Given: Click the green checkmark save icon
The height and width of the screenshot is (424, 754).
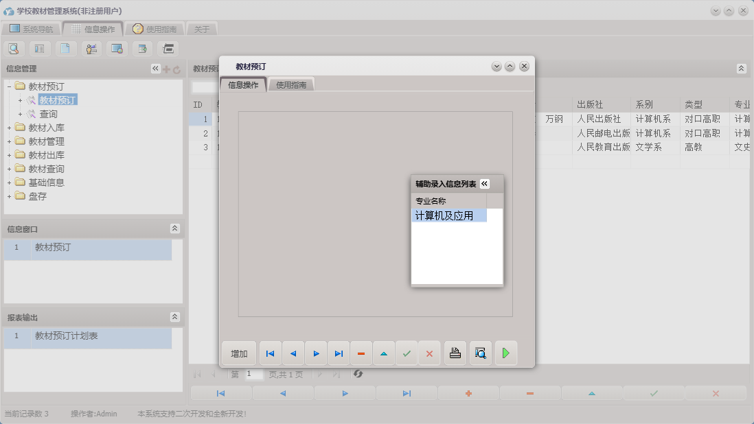Looking at the screenshot, I should tap(407, 353).
